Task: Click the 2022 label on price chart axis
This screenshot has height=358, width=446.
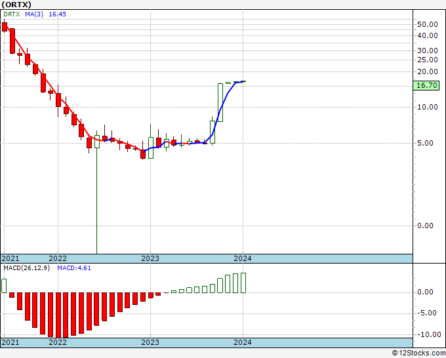Action: click(x=58, y=258)
